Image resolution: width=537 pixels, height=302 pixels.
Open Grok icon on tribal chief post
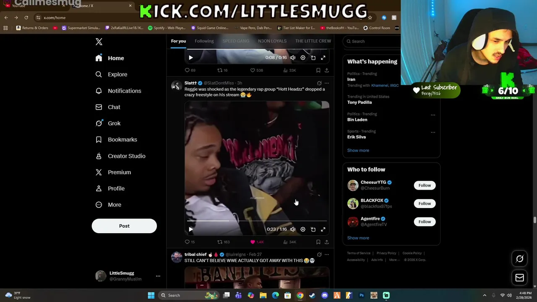coord(319,255)
